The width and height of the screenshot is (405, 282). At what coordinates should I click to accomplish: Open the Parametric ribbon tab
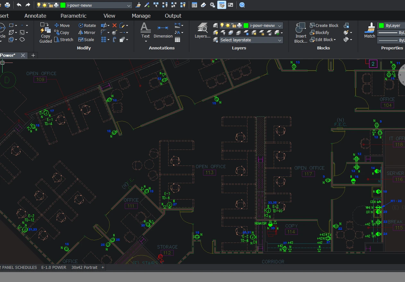(x=73, y=16)
